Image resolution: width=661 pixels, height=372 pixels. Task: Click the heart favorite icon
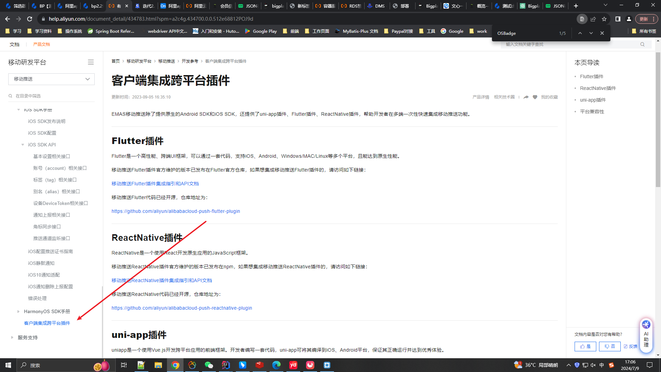[535, 97]
